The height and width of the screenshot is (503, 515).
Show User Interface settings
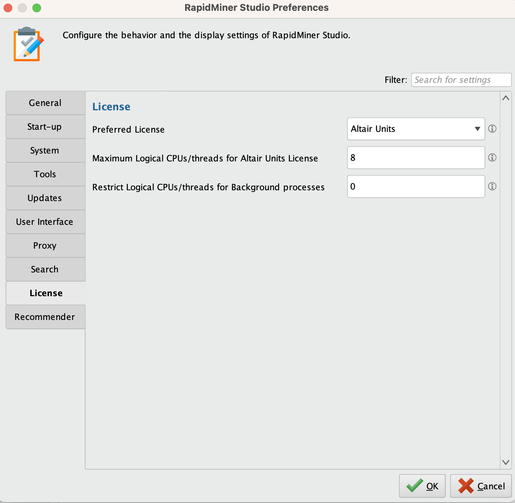[45, 222]
